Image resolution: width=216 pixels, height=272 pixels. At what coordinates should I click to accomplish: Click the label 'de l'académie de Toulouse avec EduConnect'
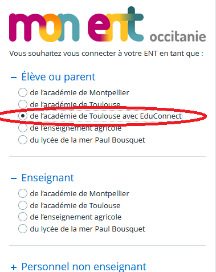[106, 116]
